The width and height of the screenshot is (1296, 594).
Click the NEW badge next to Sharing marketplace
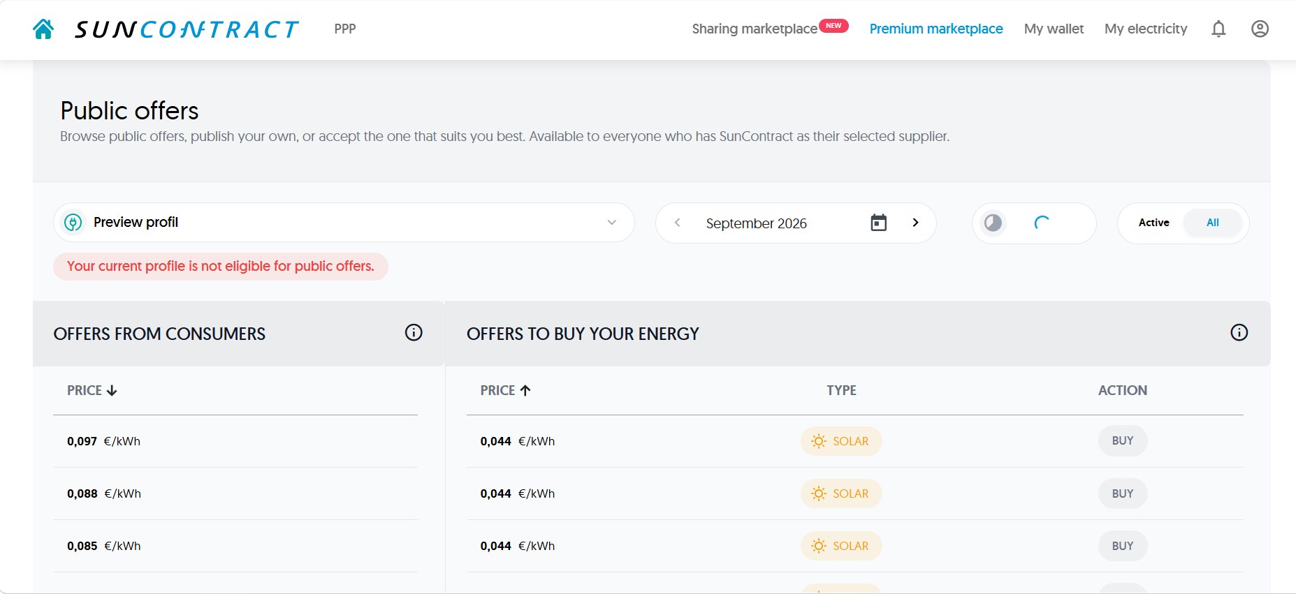(833, 26)
